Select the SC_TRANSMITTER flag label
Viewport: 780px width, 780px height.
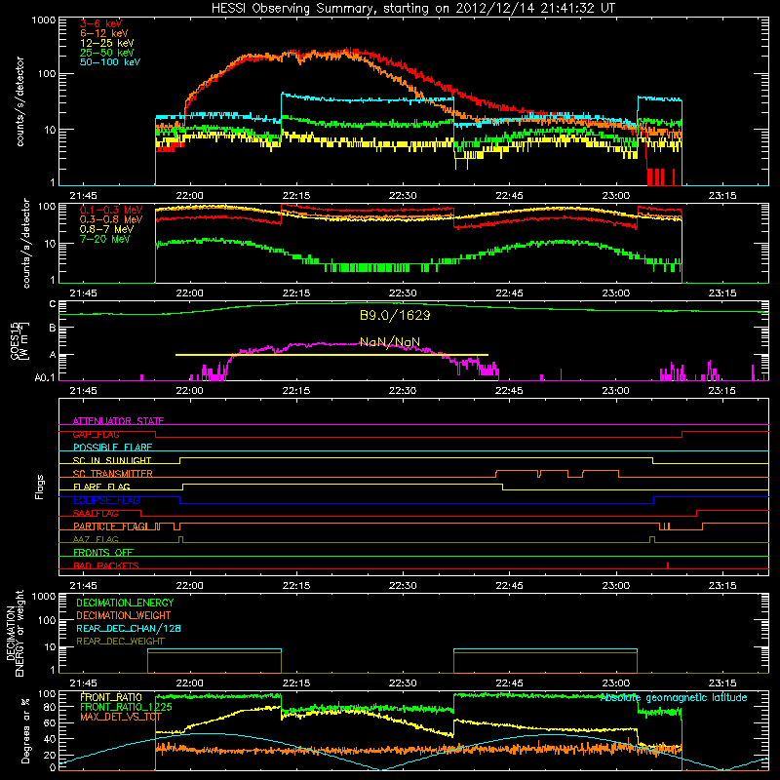tap(113, 474)
